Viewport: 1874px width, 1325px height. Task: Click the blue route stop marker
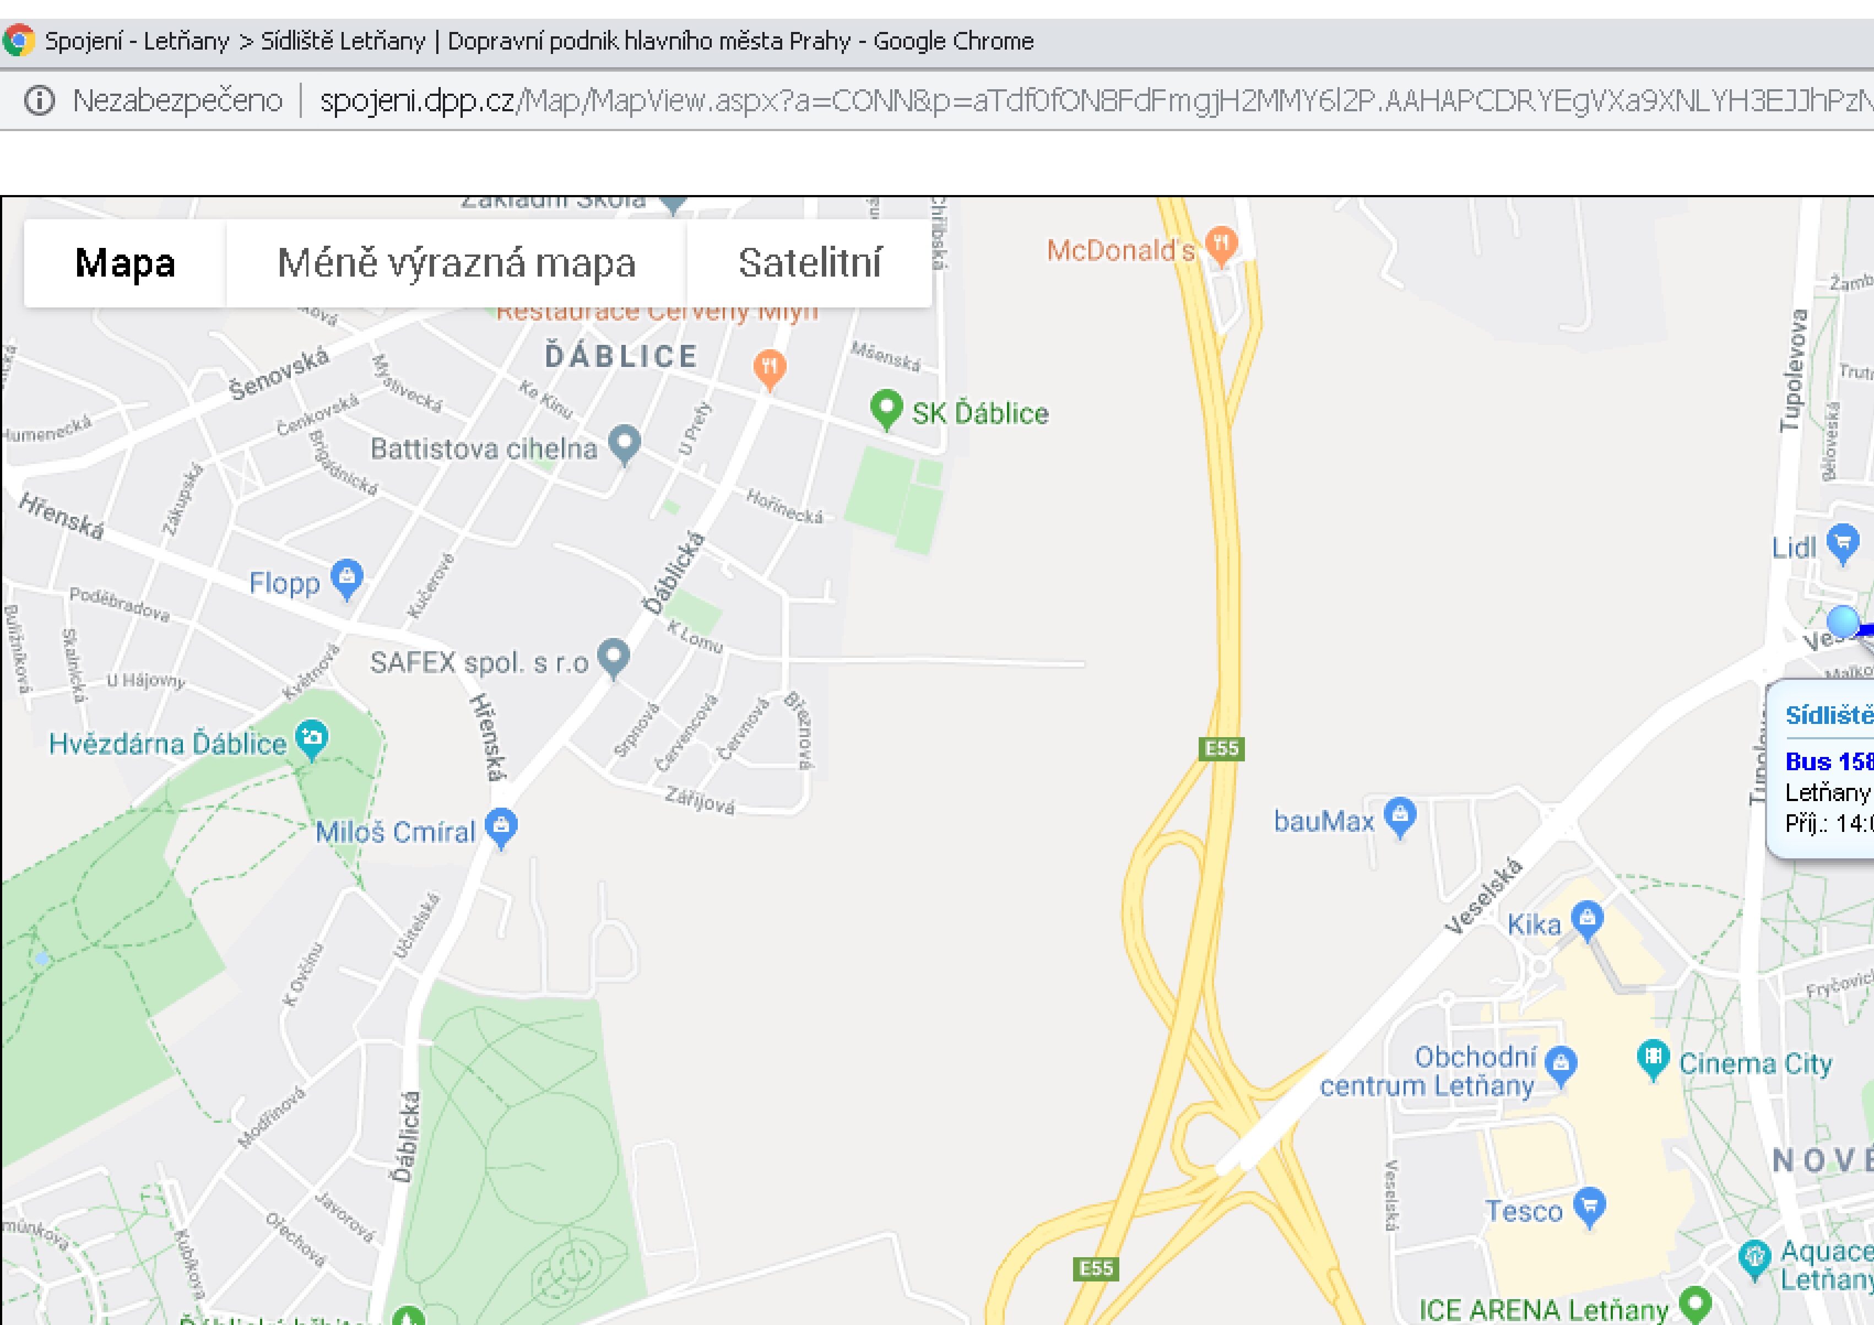pos(1842,621)
